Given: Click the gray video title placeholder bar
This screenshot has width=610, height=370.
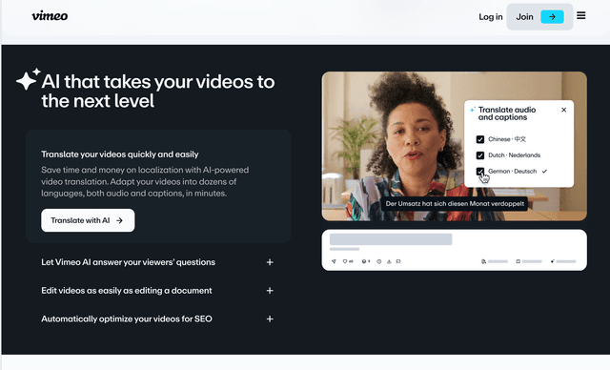Looking at the screenshot, I should pos(391,239).
